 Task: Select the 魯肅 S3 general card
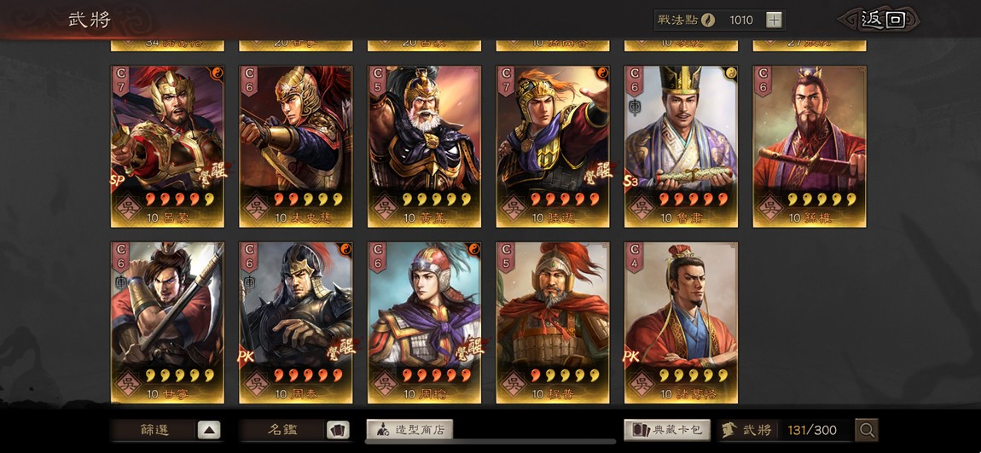pos(682,147)
